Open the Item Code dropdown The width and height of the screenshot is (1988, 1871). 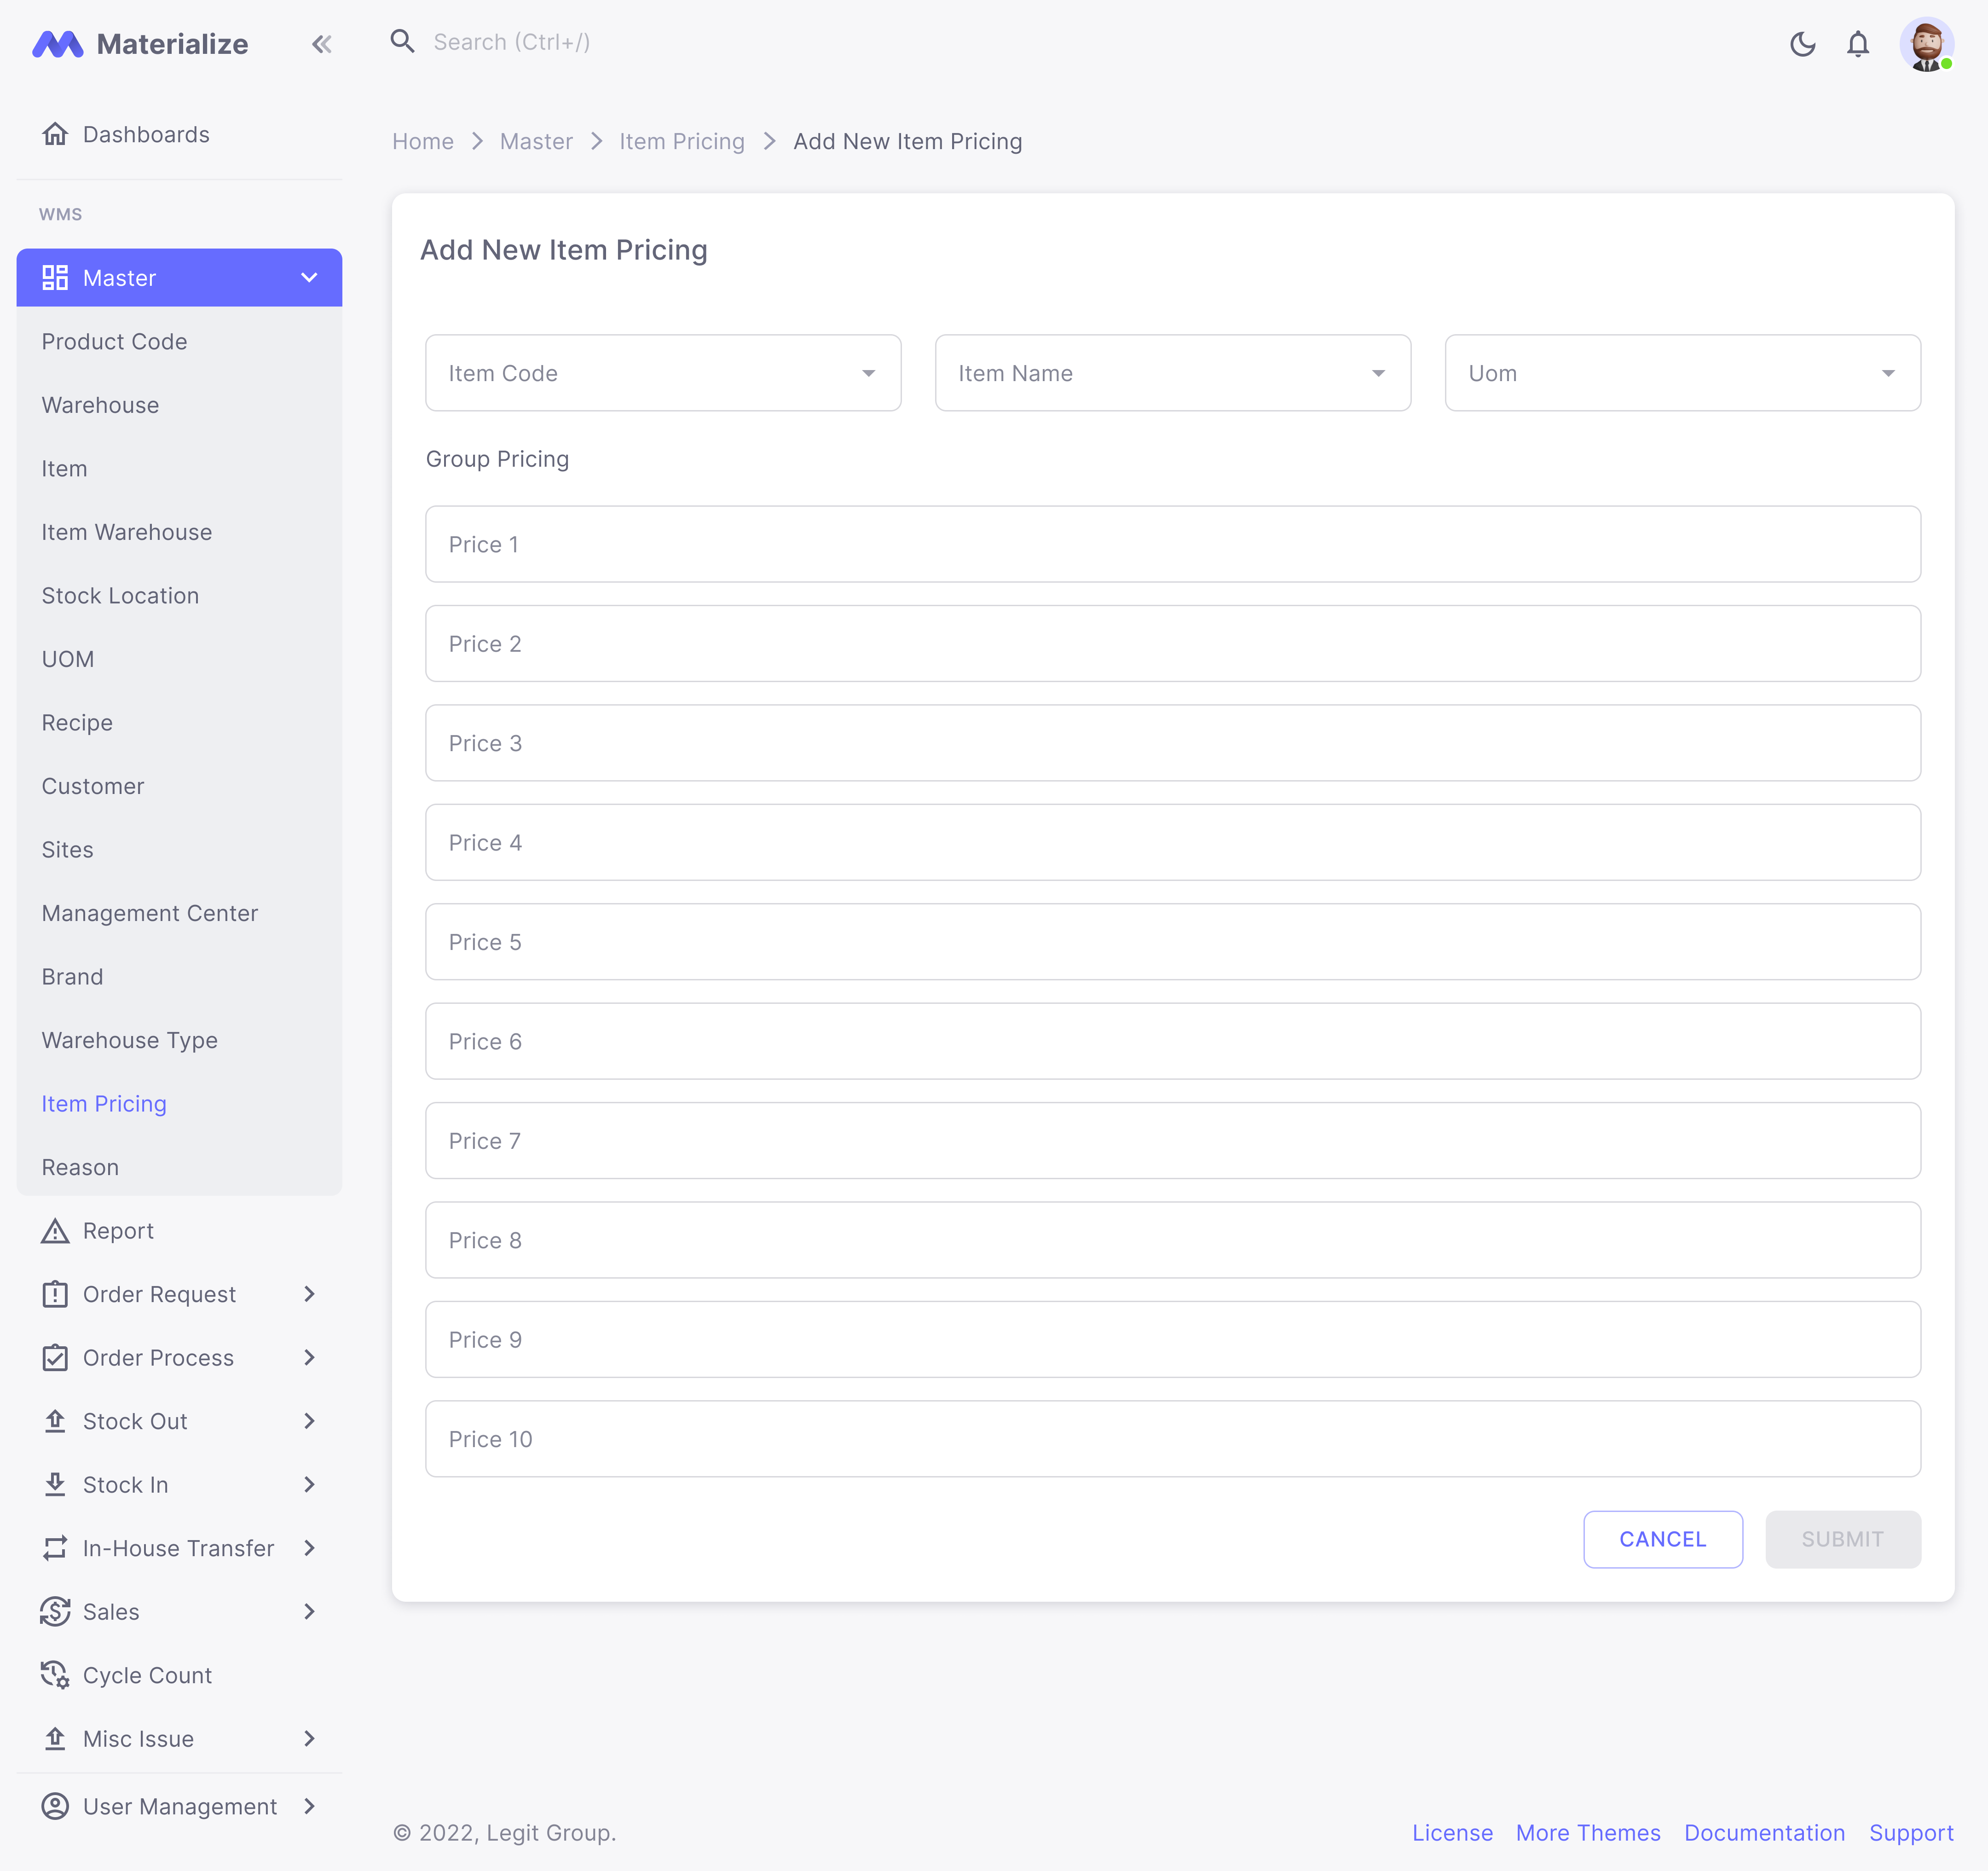coord(663,373)
